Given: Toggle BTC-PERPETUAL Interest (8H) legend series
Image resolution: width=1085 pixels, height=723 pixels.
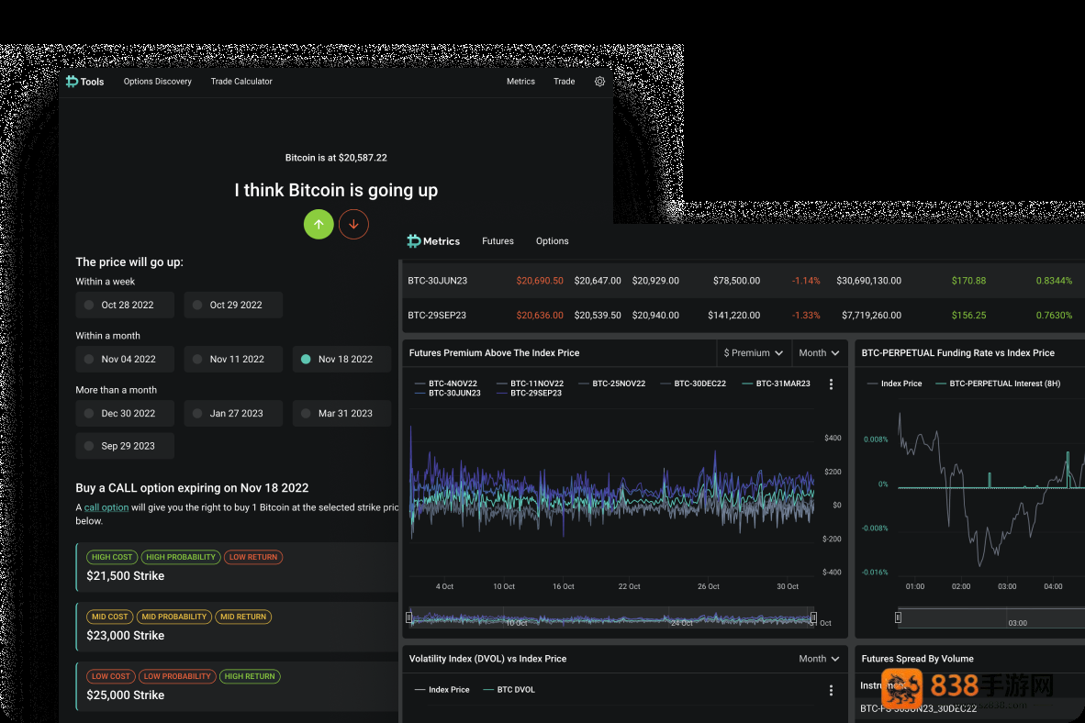Looking at the screenshot, I should click(998, 384).
